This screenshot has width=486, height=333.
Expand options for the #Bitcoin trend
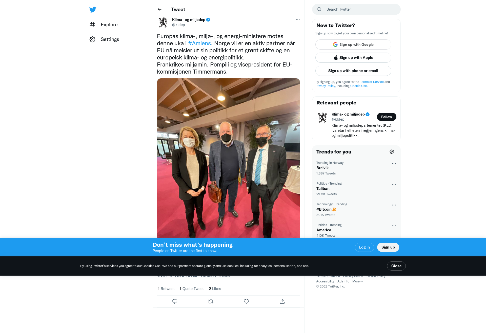(x=394, y=205)
